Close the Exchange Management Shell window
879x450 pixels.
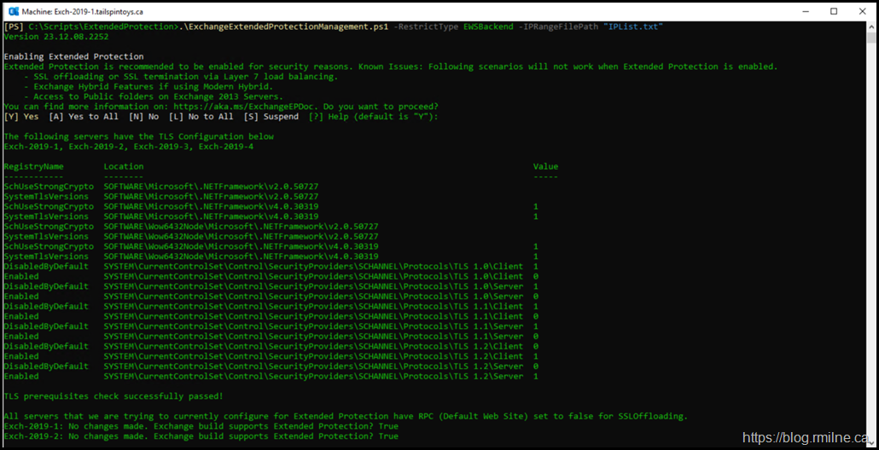(x=861, y=11)
